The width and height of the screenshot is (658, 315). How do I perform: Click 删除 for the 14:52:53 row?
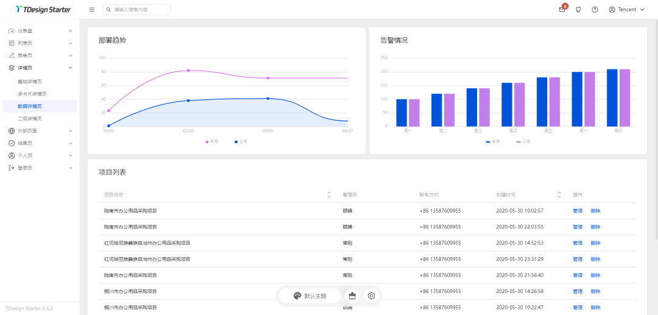tap(595, 243)
